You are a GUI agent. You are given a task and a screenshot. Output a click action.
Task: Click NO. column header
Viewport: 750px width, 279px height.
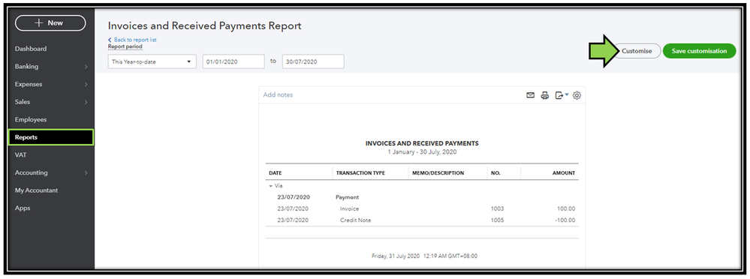[495, 173]
